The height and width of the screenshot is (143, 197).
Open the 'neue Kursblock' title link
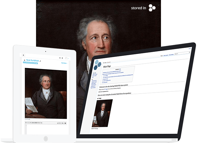[x=32, y=60]
